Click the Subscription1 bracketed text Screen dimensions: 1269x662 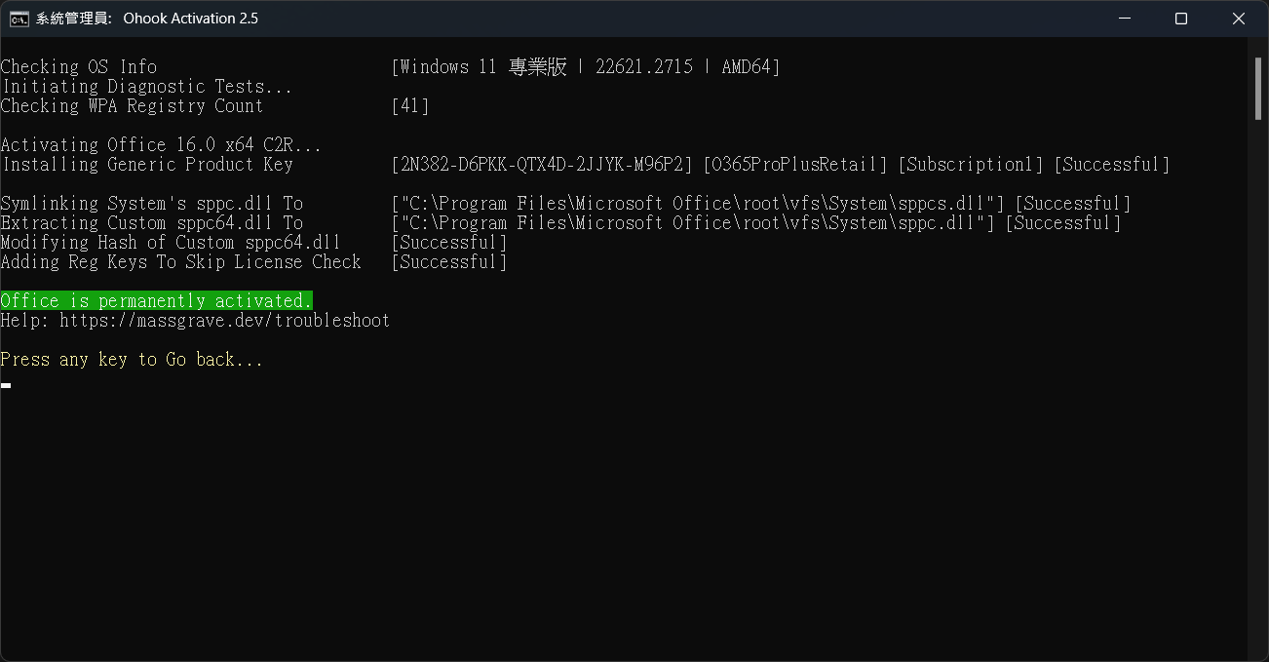click(x=970, y=165)
